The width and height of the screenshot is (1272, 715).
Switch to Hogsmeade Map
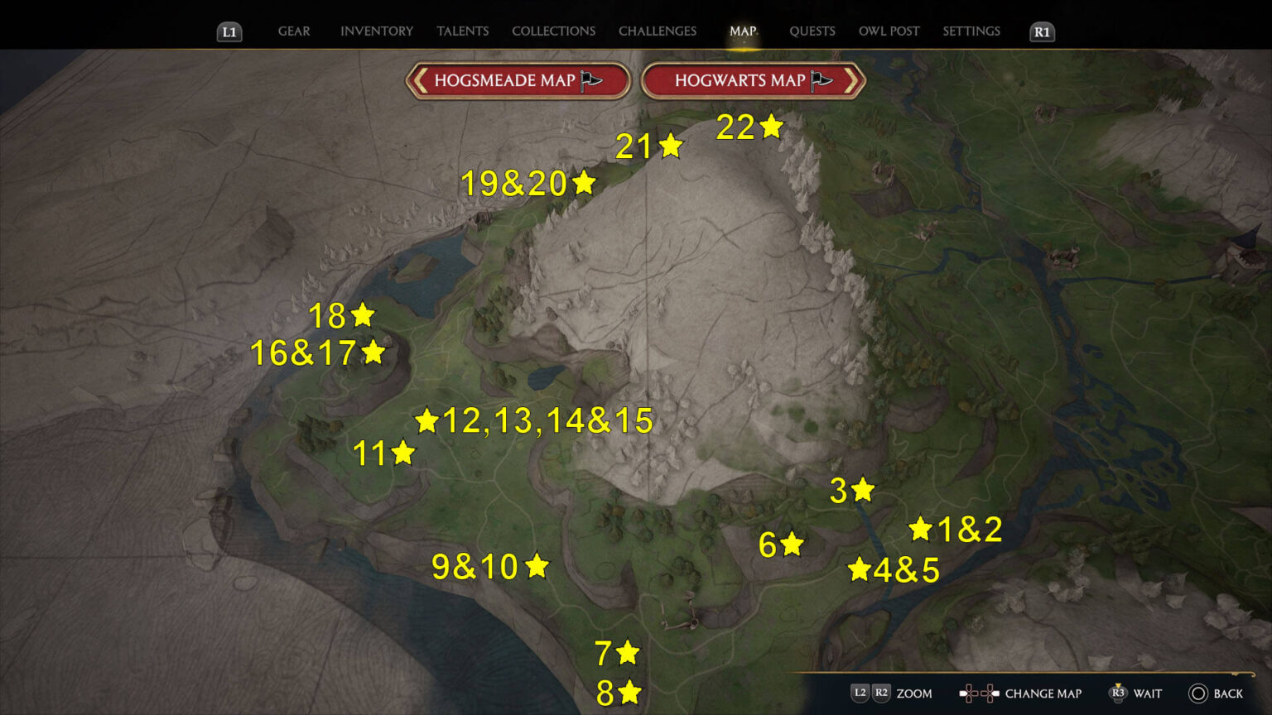518,80
